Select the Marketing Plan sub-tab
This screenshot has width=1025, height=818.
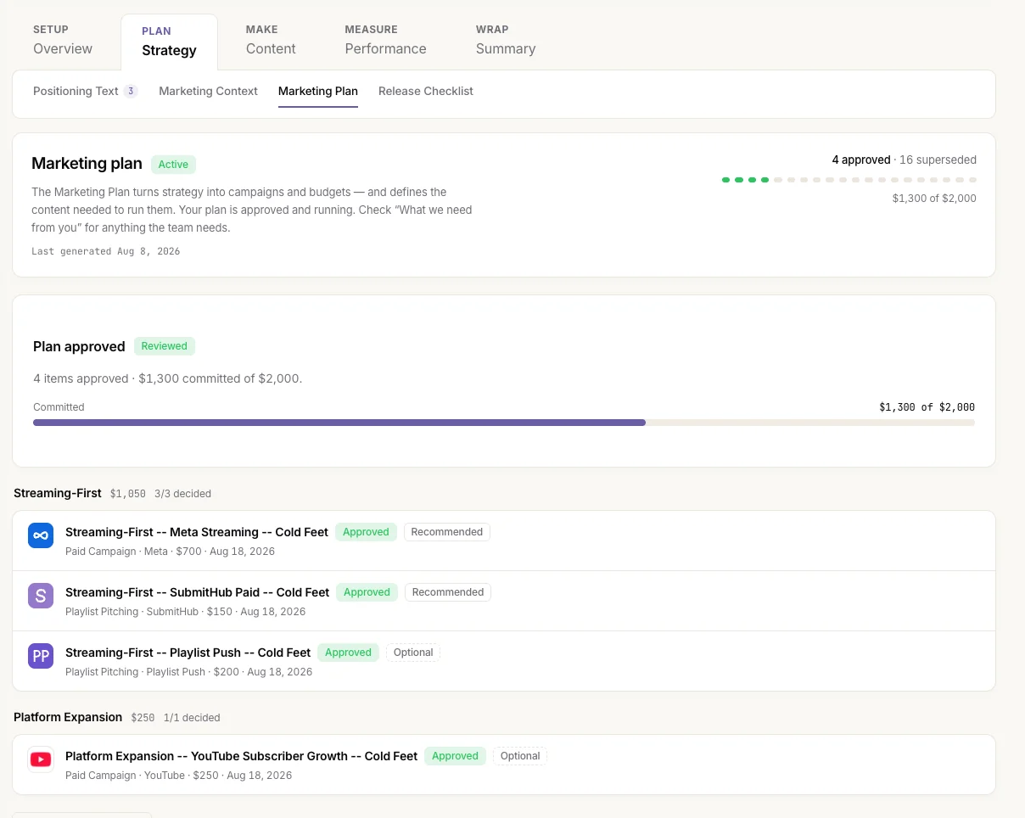tap(318, 91)
